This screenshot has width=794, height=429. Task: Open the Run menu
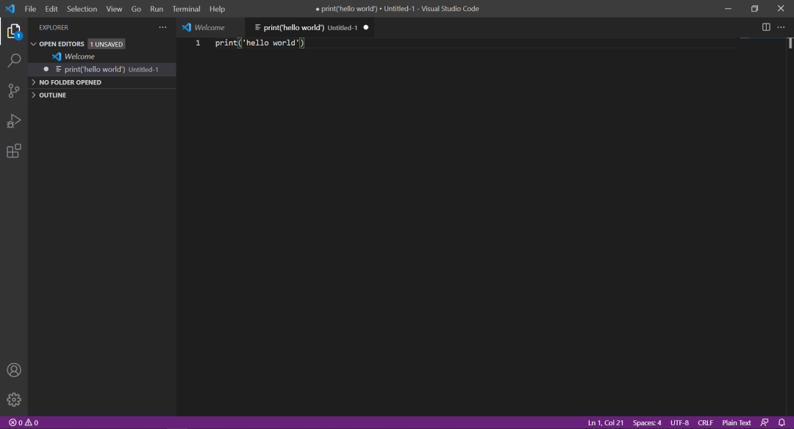tap(157, 9)
